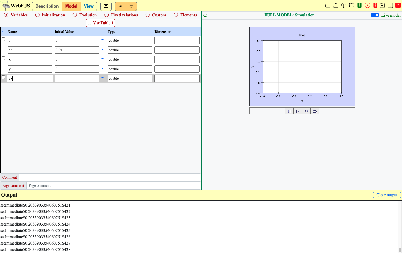The width and height of the screenshot is (402, 253).
Task: Click the Page comment input field
Action: (x=114, y=186)
